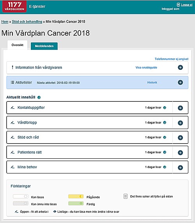Select the Översikt tab
This screenshot has height=223, width=195.
point(17,45)
